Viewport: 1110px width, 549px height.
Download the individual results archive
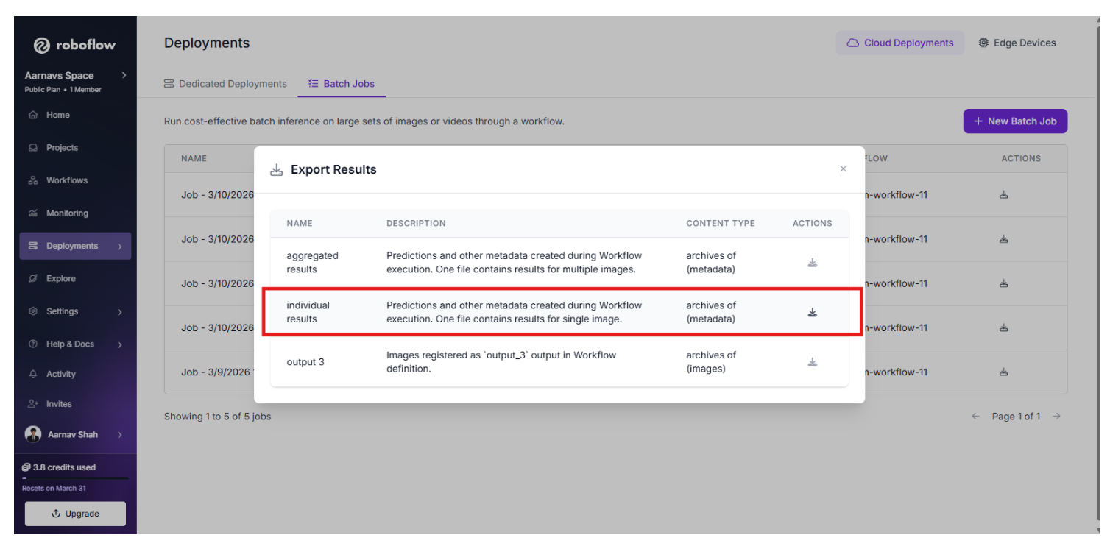pos(812,313)
